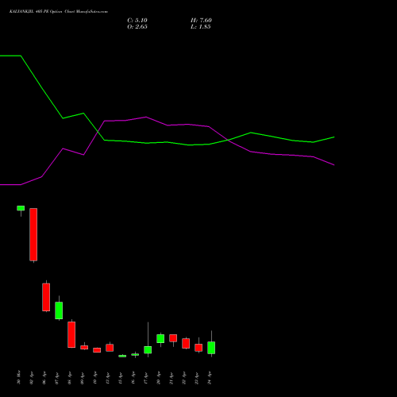Select the green candle above 07 Apr

59,310
